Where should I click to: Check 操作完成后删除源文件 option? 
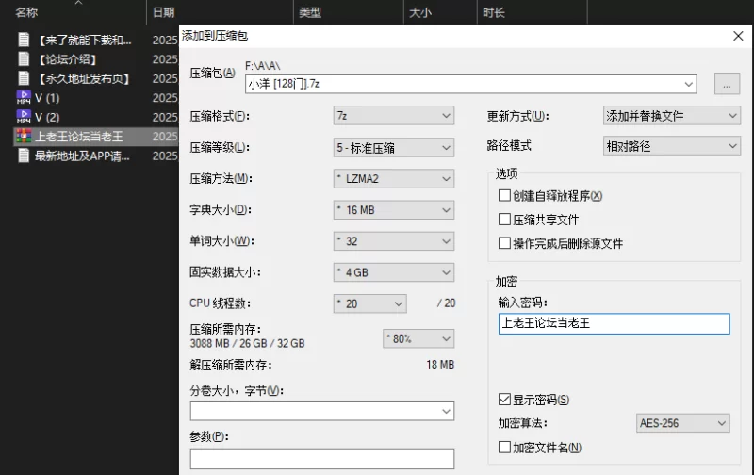pyautogui.click(x=504, y=243)
